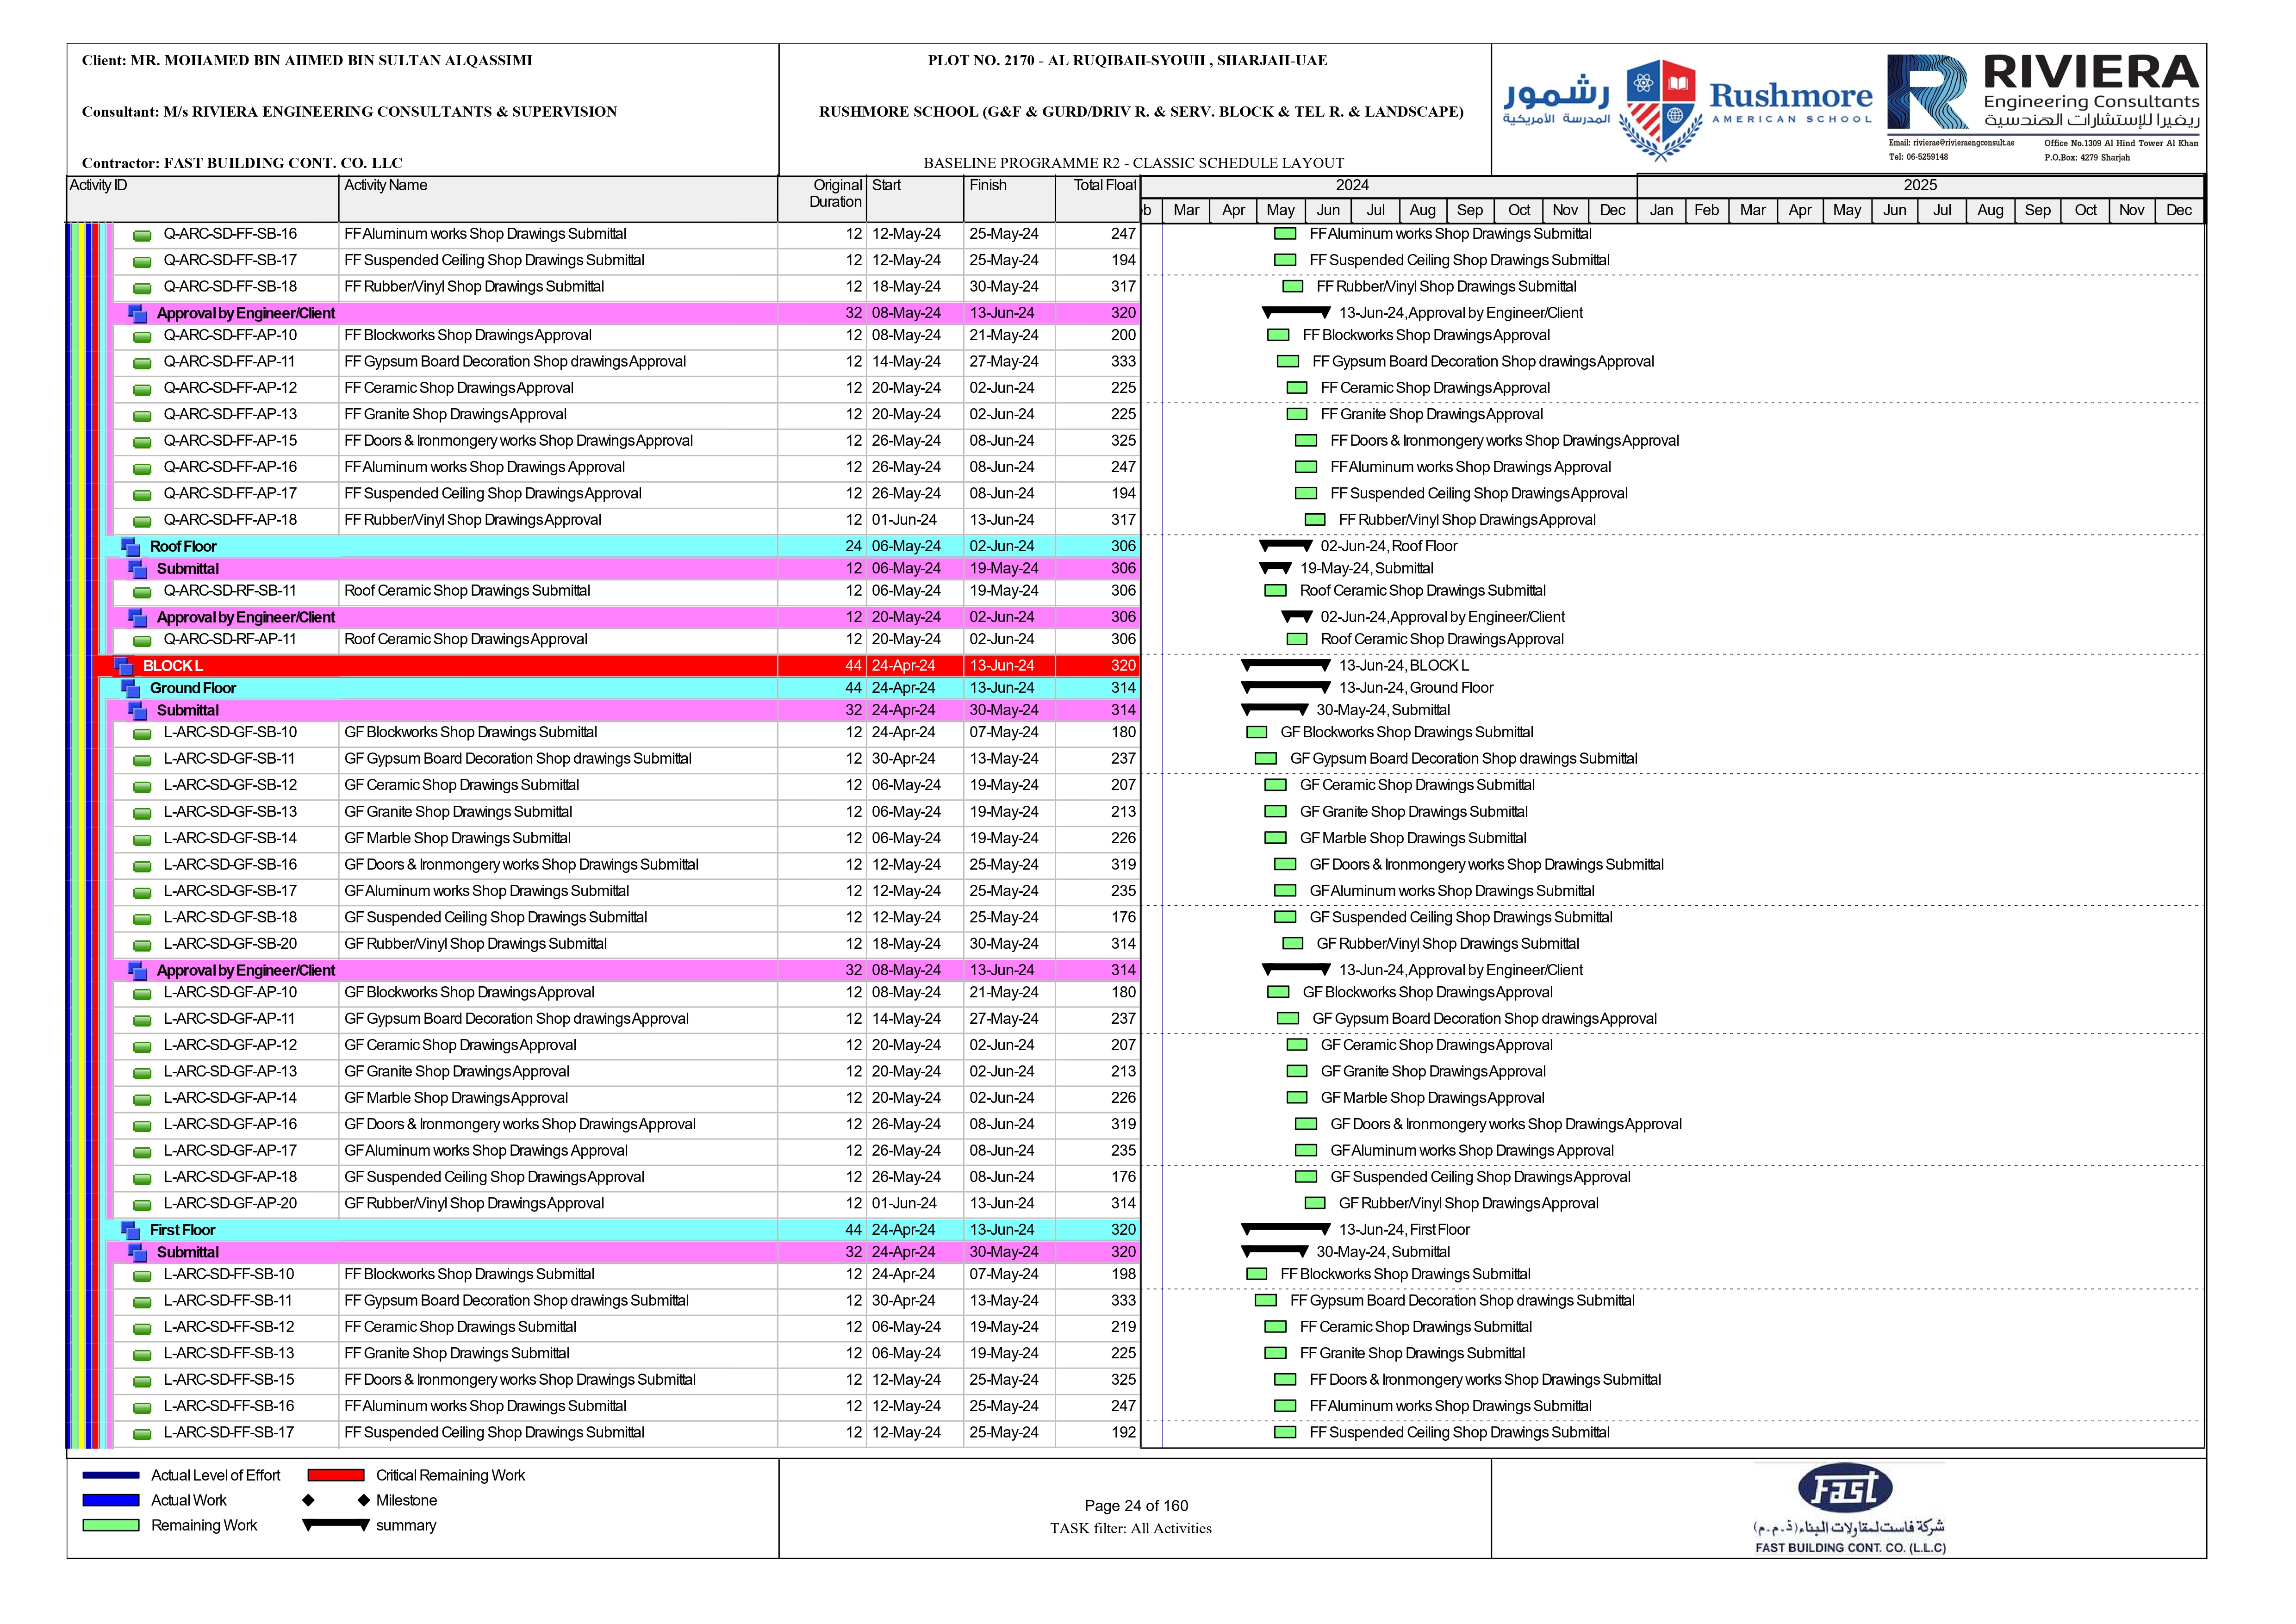
Task: Click the activity icon beside Q-ARC-SD-FF-AP-15
Action: pos(143,442)
